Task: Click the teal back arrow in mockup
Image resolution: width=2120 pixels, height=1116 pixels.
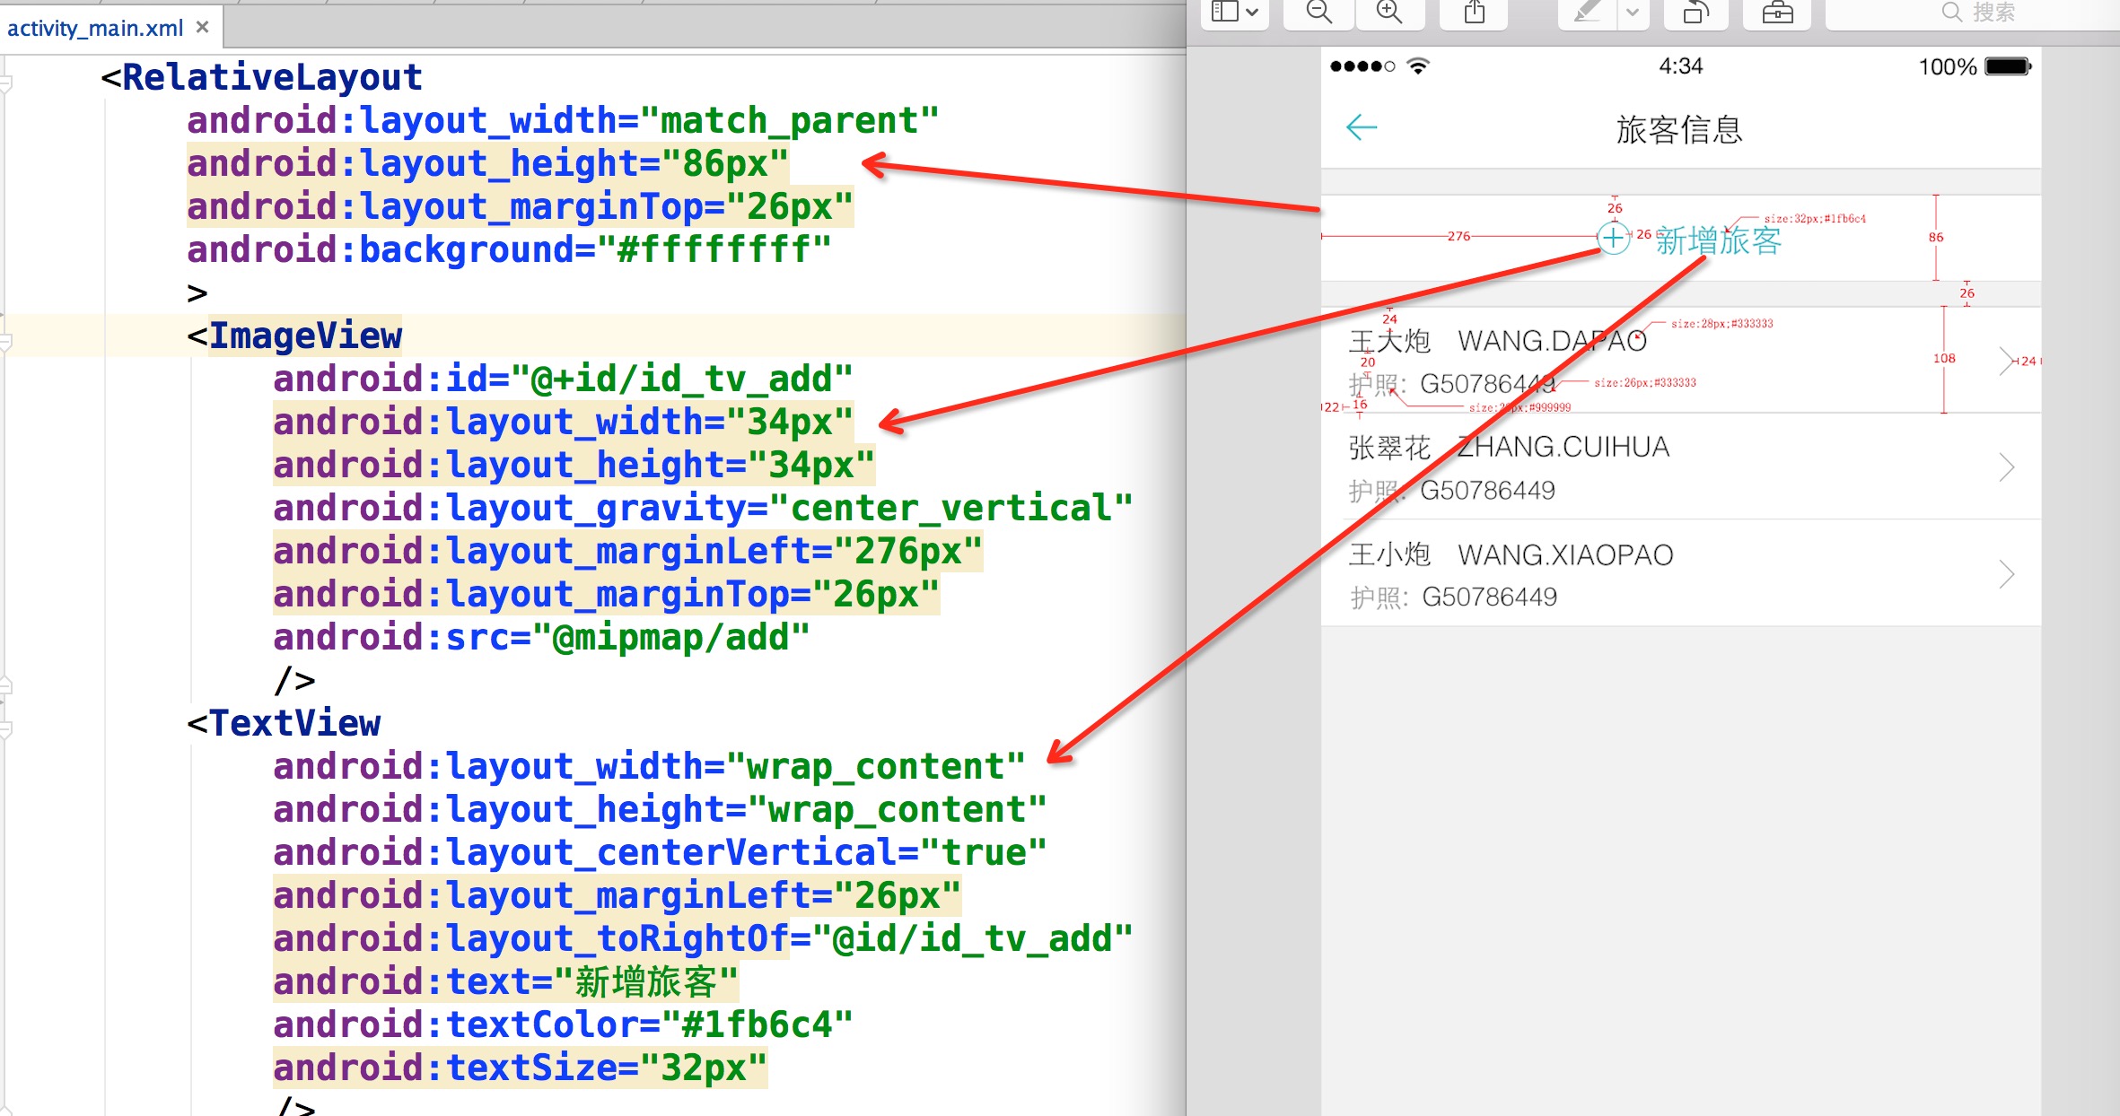Action: pyautogui.click(x=1362, y=128)
